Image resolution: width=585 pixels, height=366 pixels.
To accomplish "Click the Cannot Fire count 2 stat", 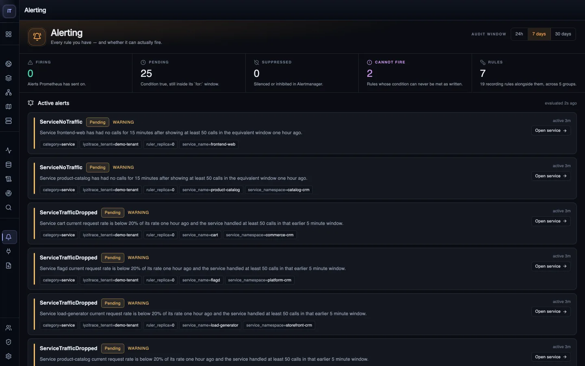I will click(370, 74).
